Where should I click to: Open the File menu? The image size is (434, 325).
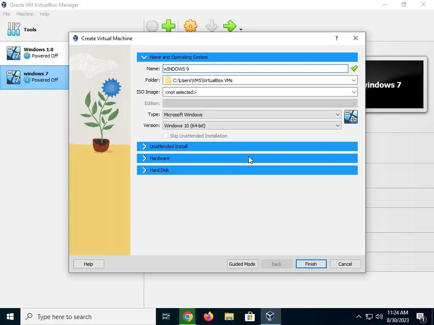[6, 14]
